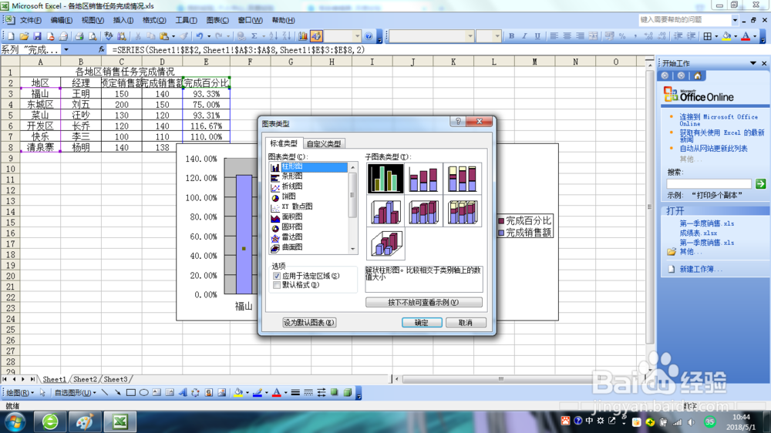771x433 pixels.
Task: Select 雷达图 in chart type list
Action: 292,237
